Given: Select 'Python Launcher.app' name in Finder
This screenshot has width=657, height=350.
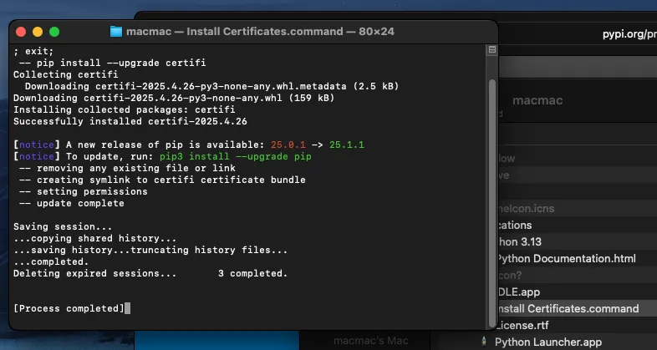Looking at the screenshot, I should pos(548,342).
